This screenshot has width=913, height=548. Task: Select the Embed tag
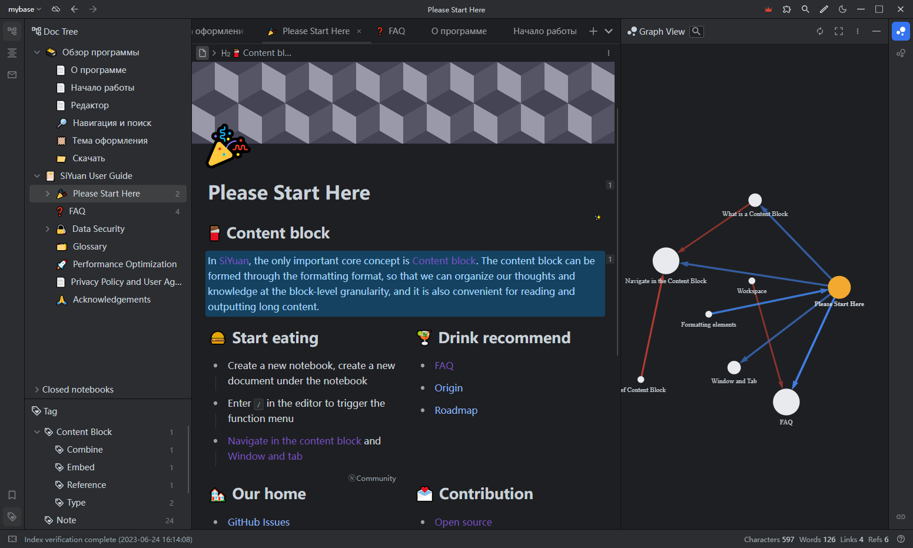click(x=81, y=467)
